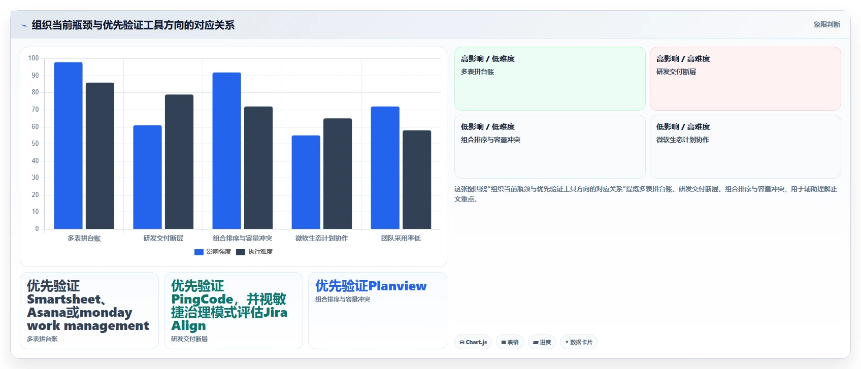The image size is (861, 369).
Task: Click the 团队采用率低 x-axis label
Action: tap(401, 238)
